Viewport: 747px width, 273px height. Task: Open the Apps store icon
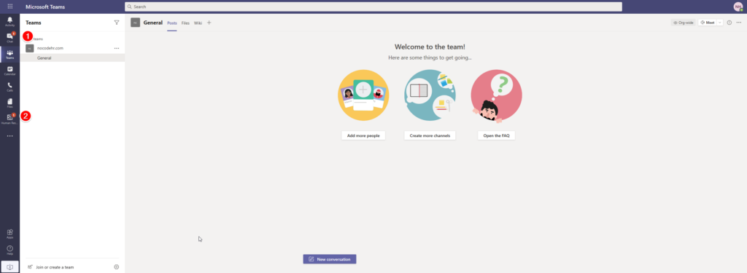[10, 234]
